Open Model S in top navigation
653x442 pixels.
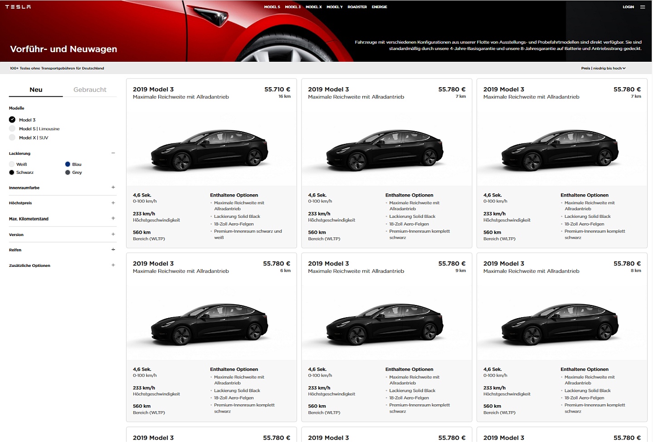tap(272, 7)
